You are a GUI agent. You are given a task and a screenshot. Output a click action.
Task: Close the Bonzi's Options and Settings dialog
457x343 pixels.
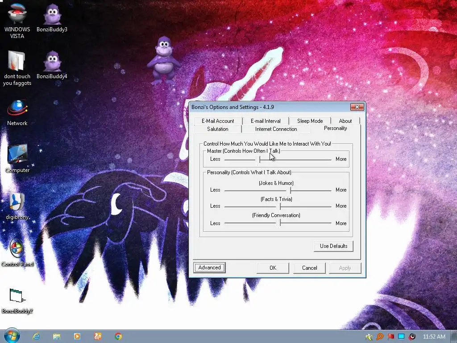pos(357,107)
